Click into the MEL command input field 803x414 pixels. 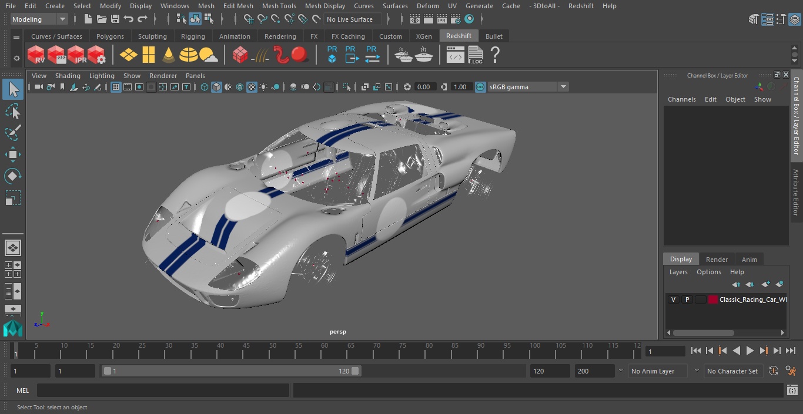[163, 391]
